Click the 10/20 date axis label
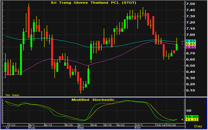Image resolution: width=208 pixels, height=130 pixels. 171,125
